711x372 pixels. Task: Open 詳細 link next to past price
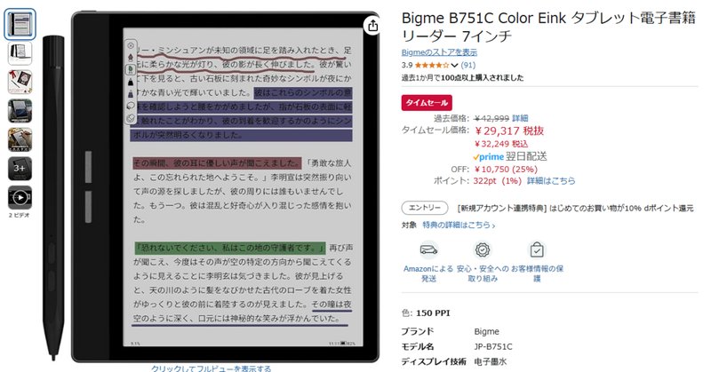coord(520,118)
